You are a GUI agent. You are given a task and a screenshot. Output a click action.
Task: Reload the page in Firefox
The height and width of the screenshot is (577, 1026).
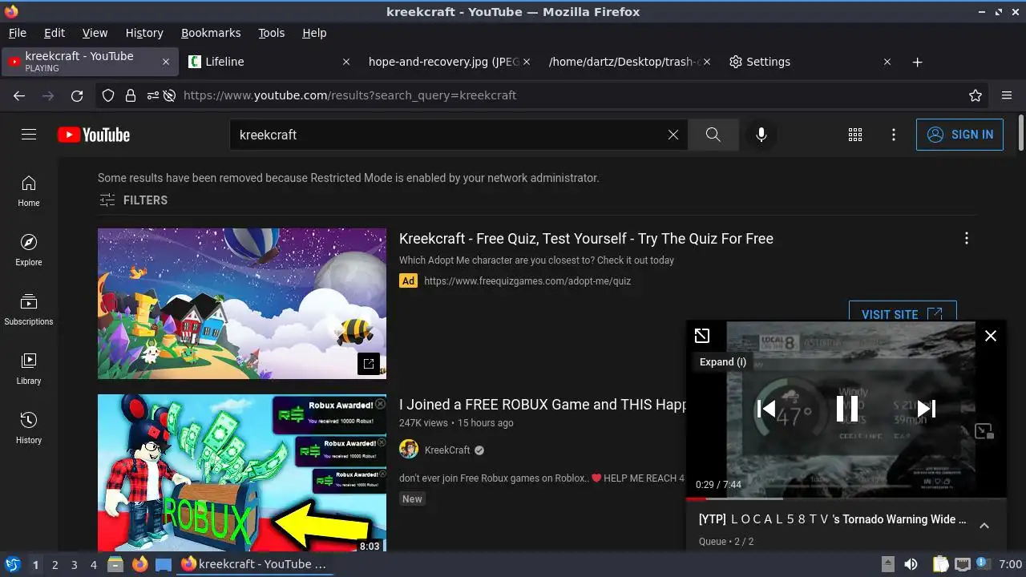77,95
